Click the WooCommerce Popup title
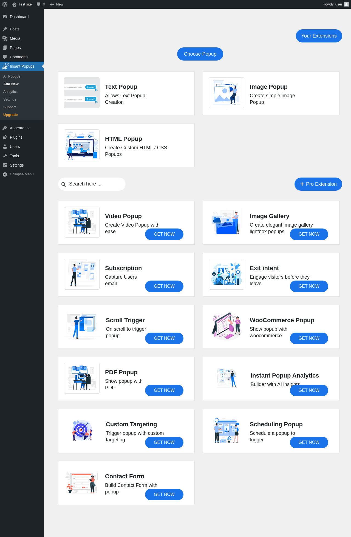 tap(282, 320)
